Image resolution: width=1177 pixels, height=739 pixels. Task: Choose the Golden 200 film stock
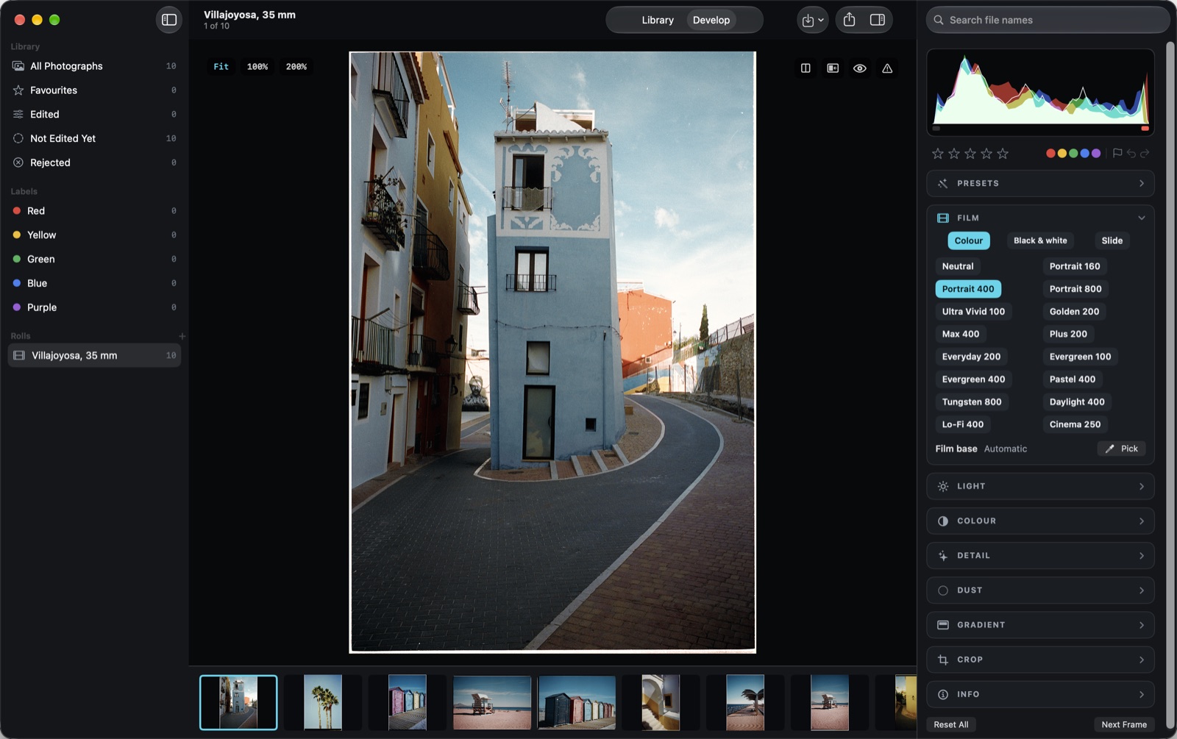[x=1074, y=311]
